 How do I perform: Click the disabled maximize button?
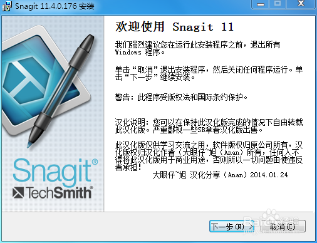point(278,4)
